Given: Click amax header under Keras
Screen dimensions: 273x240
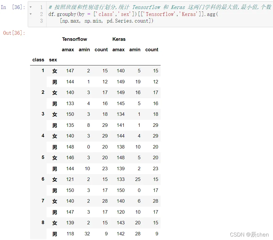Looking at the screenshot, I should pyautogui.click(x=118, y=50).
